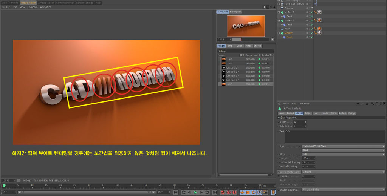Click the Text input field containing C4D
This screenshot has height=196, width=387.
pos(335,136)
